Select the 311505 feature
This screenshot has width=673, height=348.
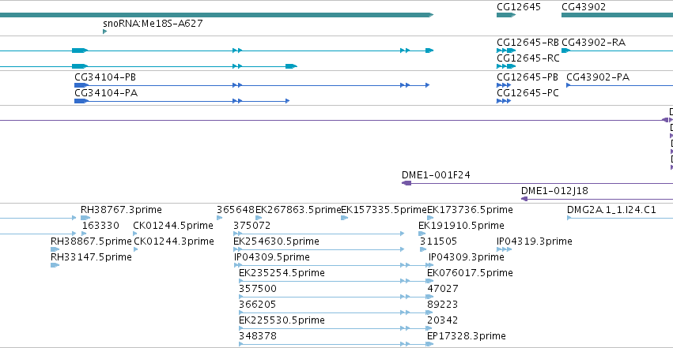[438, 241]
